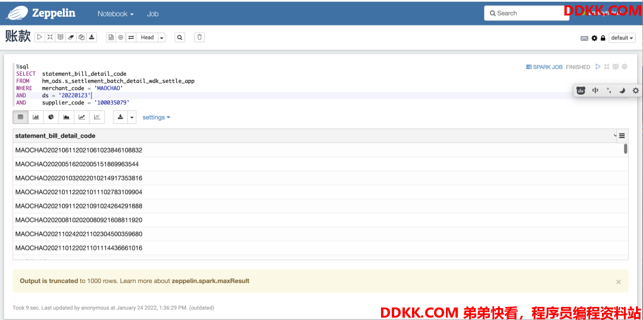Expand visualization settings dropdown
Image resolution: width=643 pixels, height=320 pixels.
click(x=156, y=117)
